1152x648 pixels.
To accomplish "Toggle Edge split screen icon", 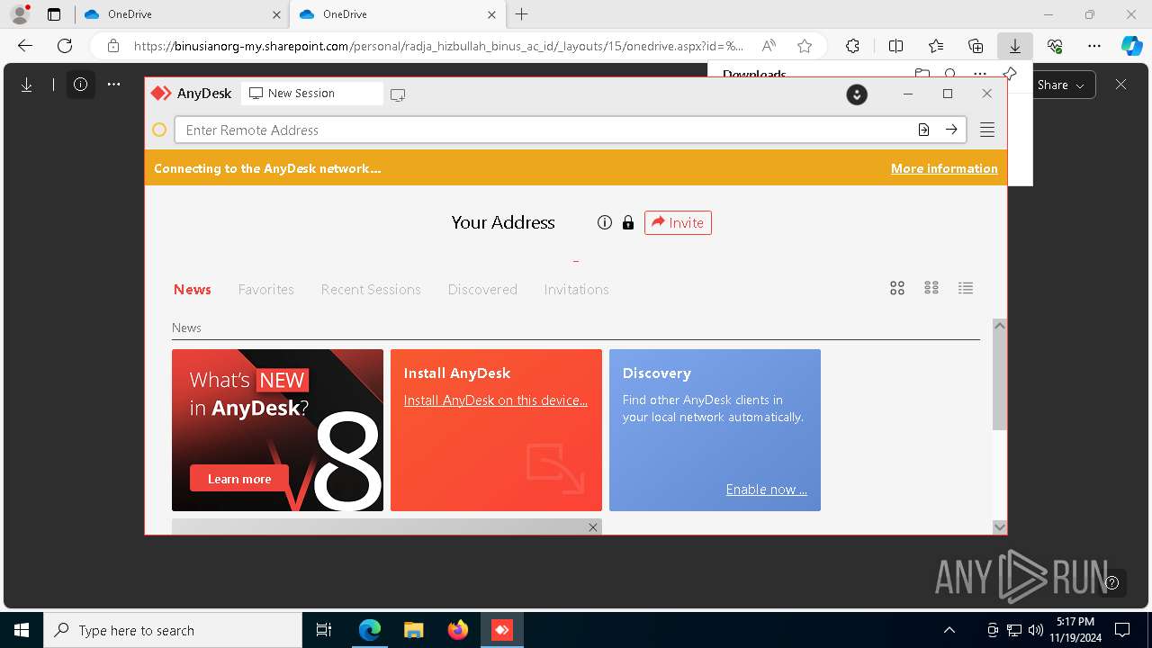I will point(895,46).
